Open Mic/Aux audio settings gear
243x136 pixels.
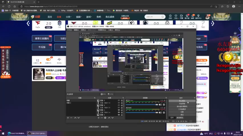(164, 105)
